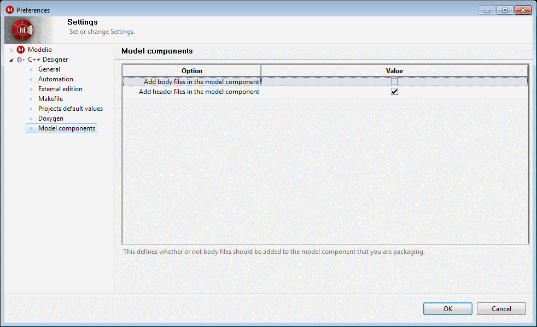
Task: Click the Modelio icon in the tree
Action: click(x=21, y=50)
